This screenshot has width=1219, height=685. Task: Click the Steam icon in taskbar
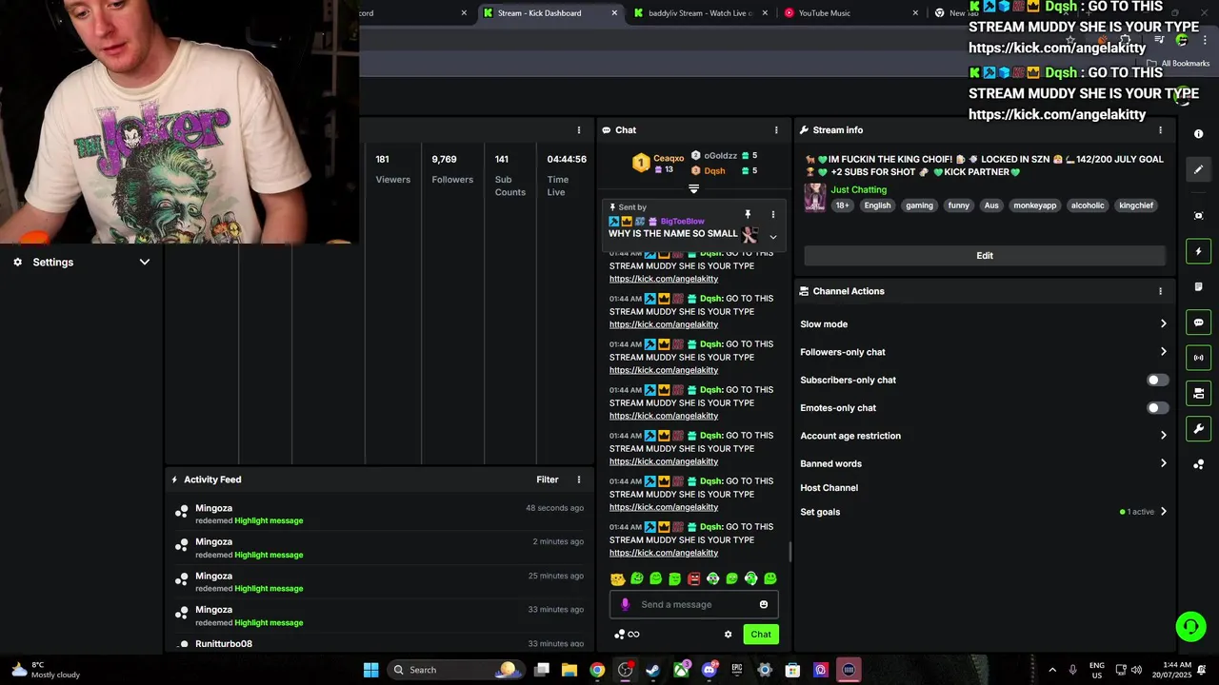(x=652, y=670)
